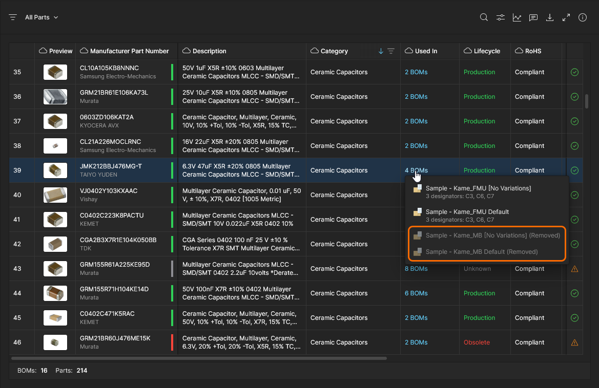Open the filter list icon beside All Parts
Viewport: 599px width, 388px height.
point(13,17)
